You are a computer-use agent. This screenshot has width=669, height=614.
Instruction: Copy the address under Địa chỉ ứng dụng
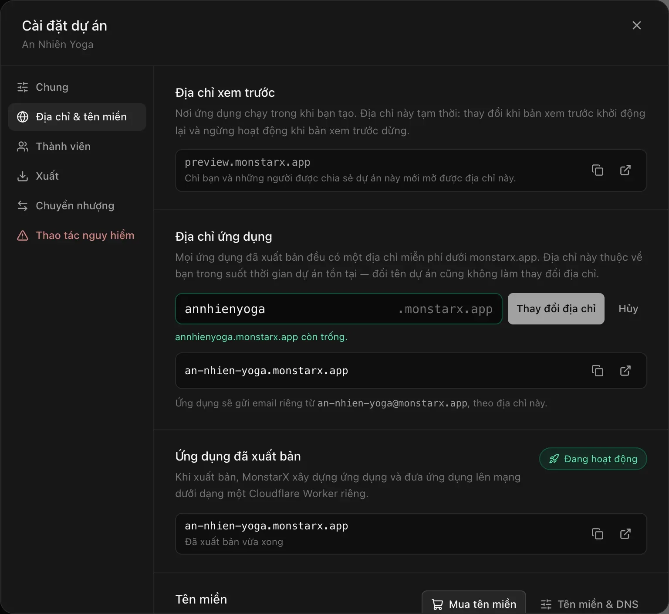point(598,371)
